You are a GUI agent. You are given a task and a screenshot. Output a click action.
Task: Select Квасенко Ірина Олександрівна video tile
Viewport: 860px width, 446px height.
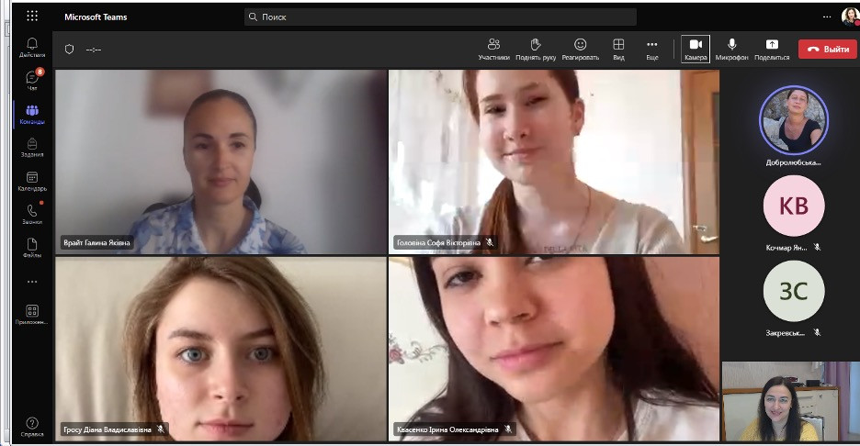tap(554, 349)
